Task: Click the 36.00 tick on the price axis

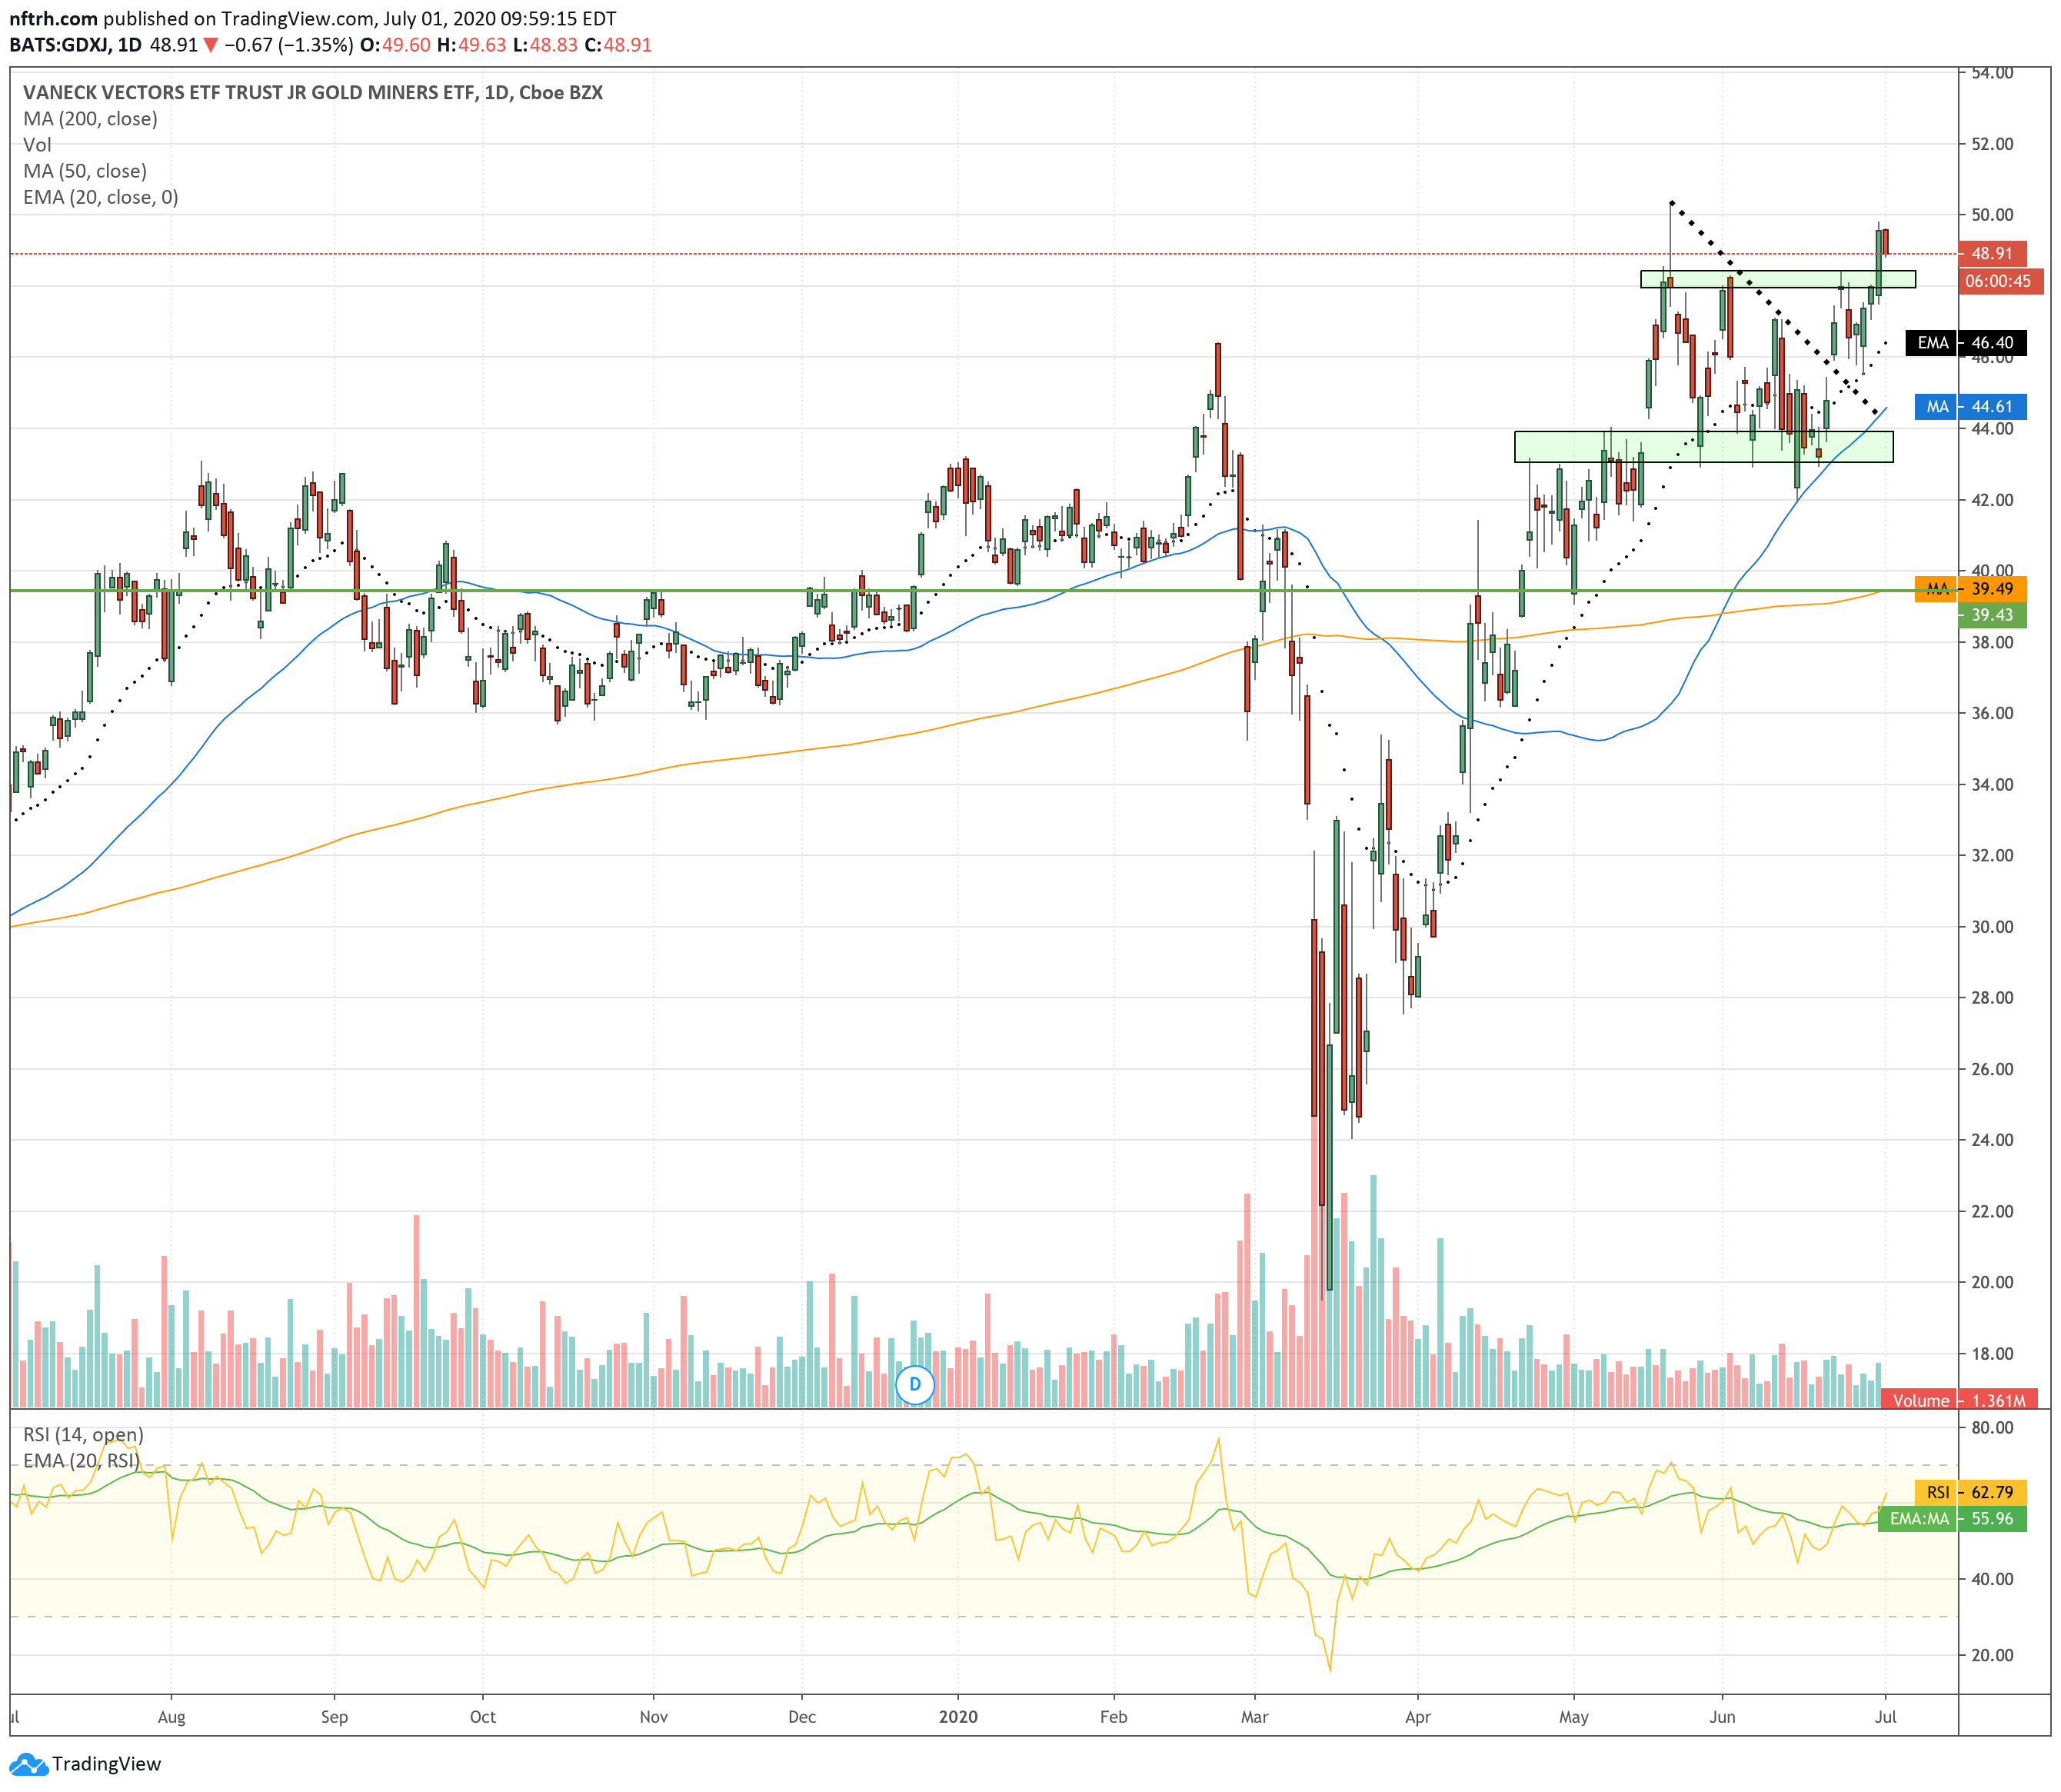Action: tap(1992, 713)
